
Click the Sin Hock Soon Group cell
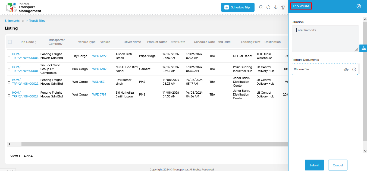51,69
